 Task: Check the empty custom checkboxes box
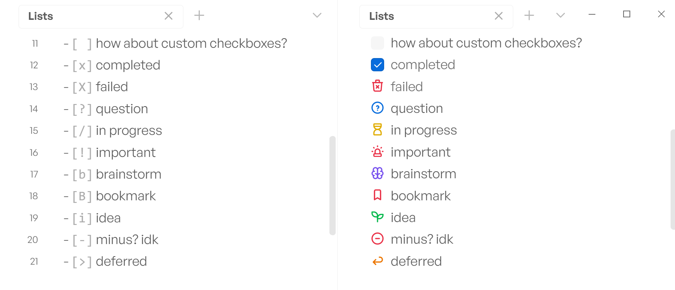[378, 43]
